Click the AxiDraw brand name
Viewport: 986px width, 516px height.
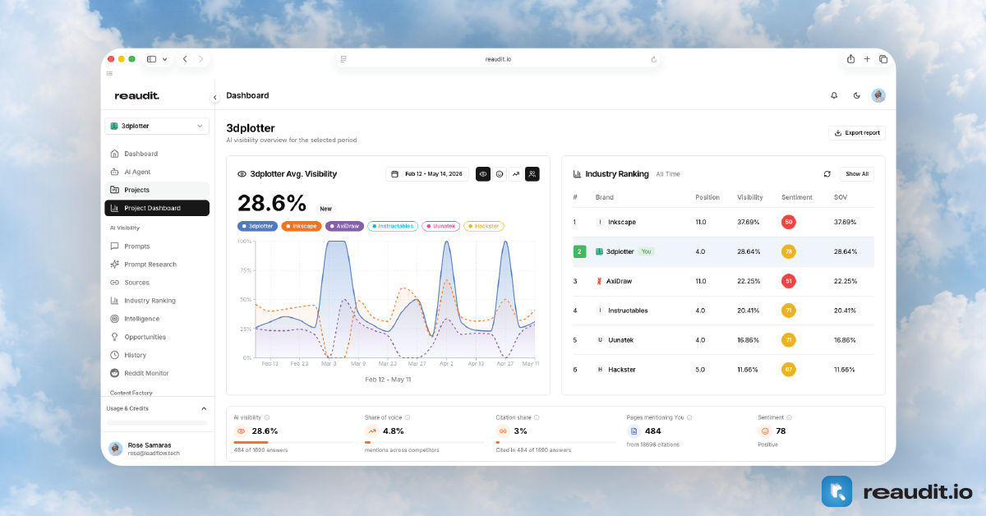619,281
